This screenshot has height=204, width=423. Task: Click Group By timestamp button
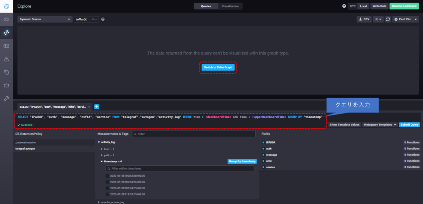click(242, 162)
